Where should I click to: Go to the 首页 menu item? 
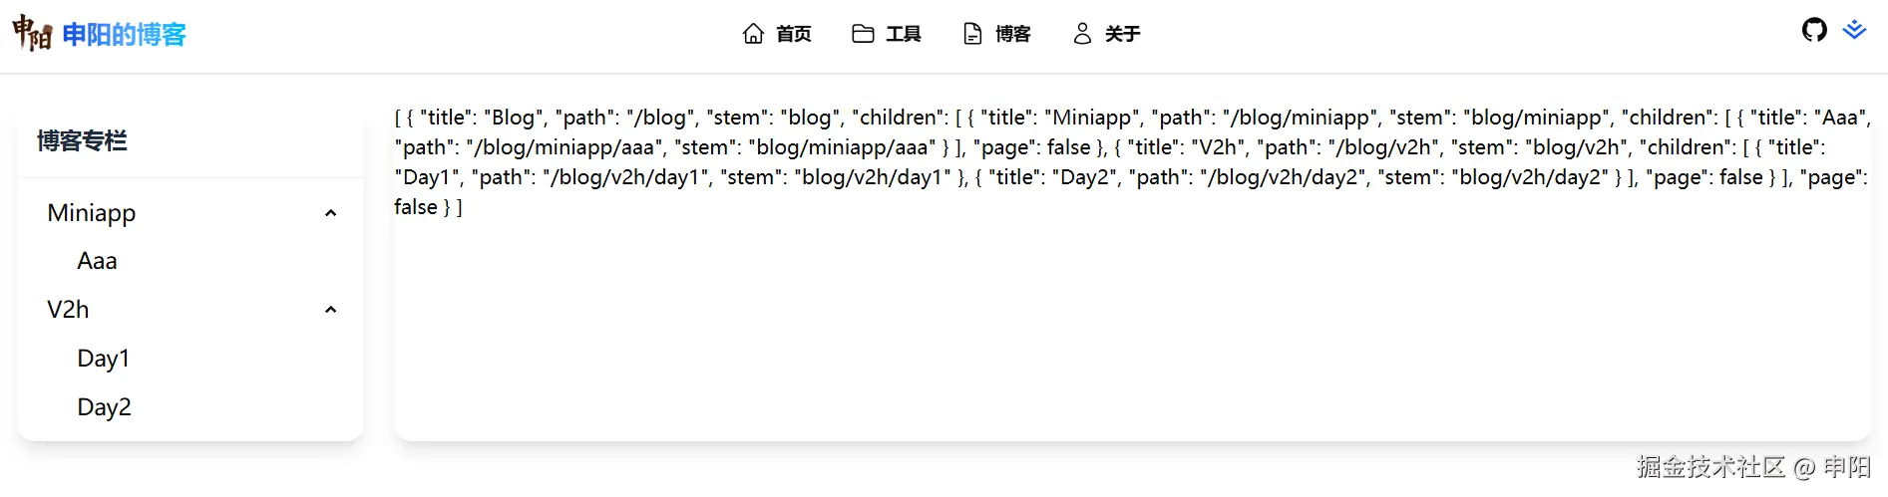point(794,34)
